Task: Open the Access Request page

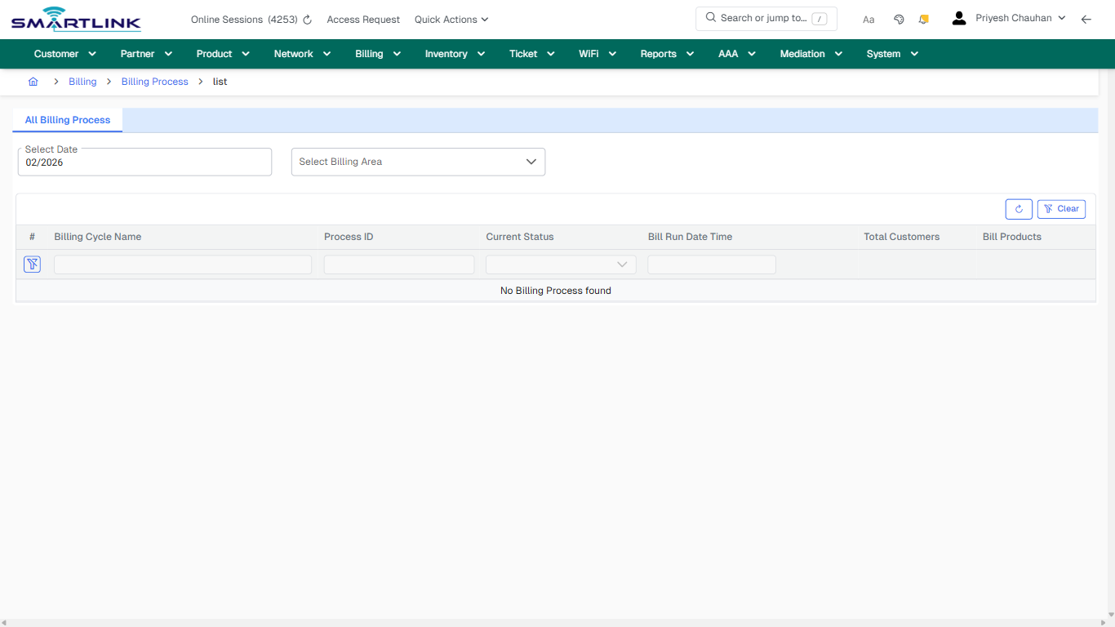Action: point(362,19)
